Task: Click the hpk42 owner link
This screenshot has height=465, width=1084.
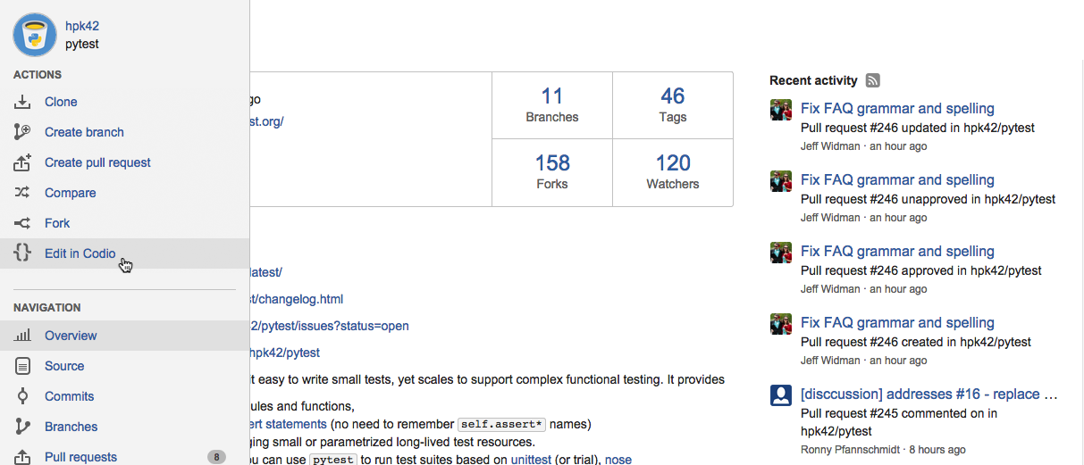Action: 81,27
